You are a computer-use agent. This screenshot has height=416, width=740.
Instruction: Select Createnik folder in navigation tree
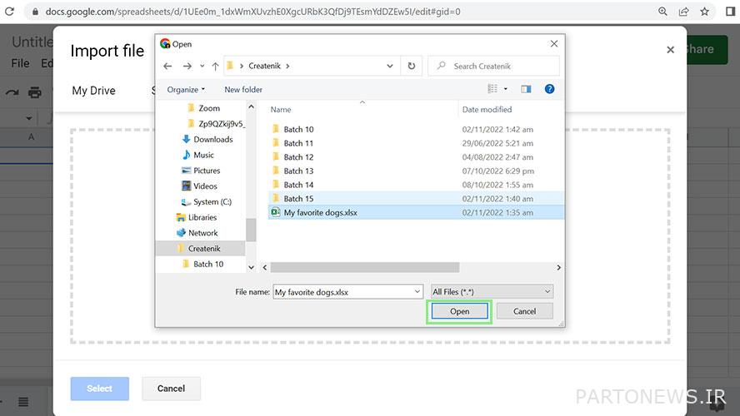coord(200,248)
